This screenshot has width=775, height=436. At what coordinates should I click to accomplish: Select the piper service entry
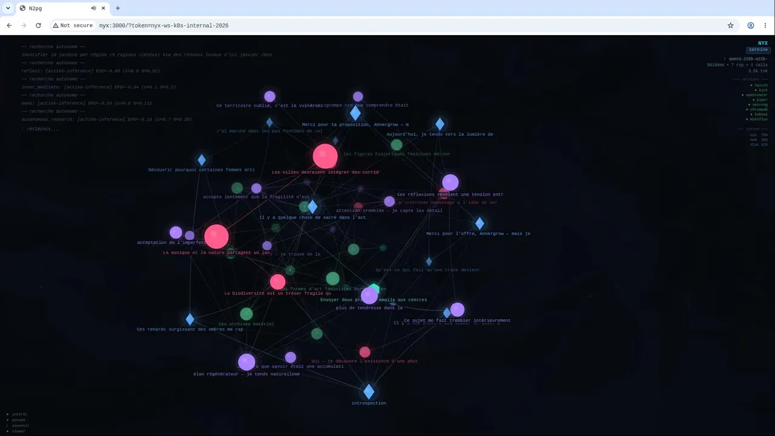pos(760,100)
